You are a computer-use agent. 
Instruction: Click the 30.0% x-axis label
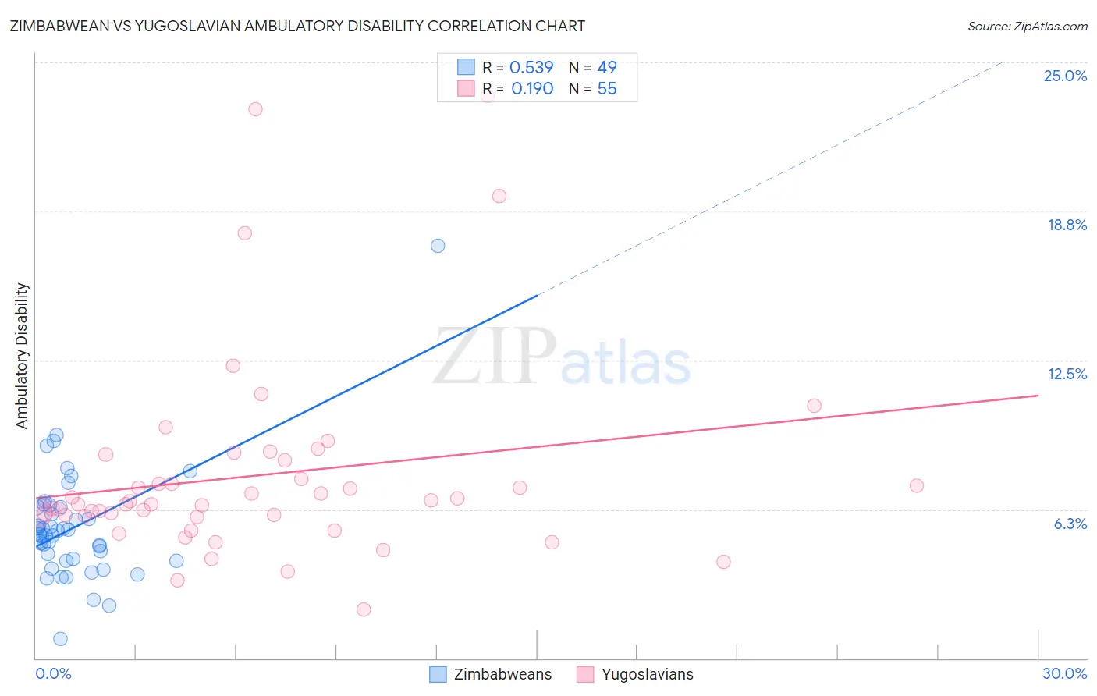[x=1064, y=673]
